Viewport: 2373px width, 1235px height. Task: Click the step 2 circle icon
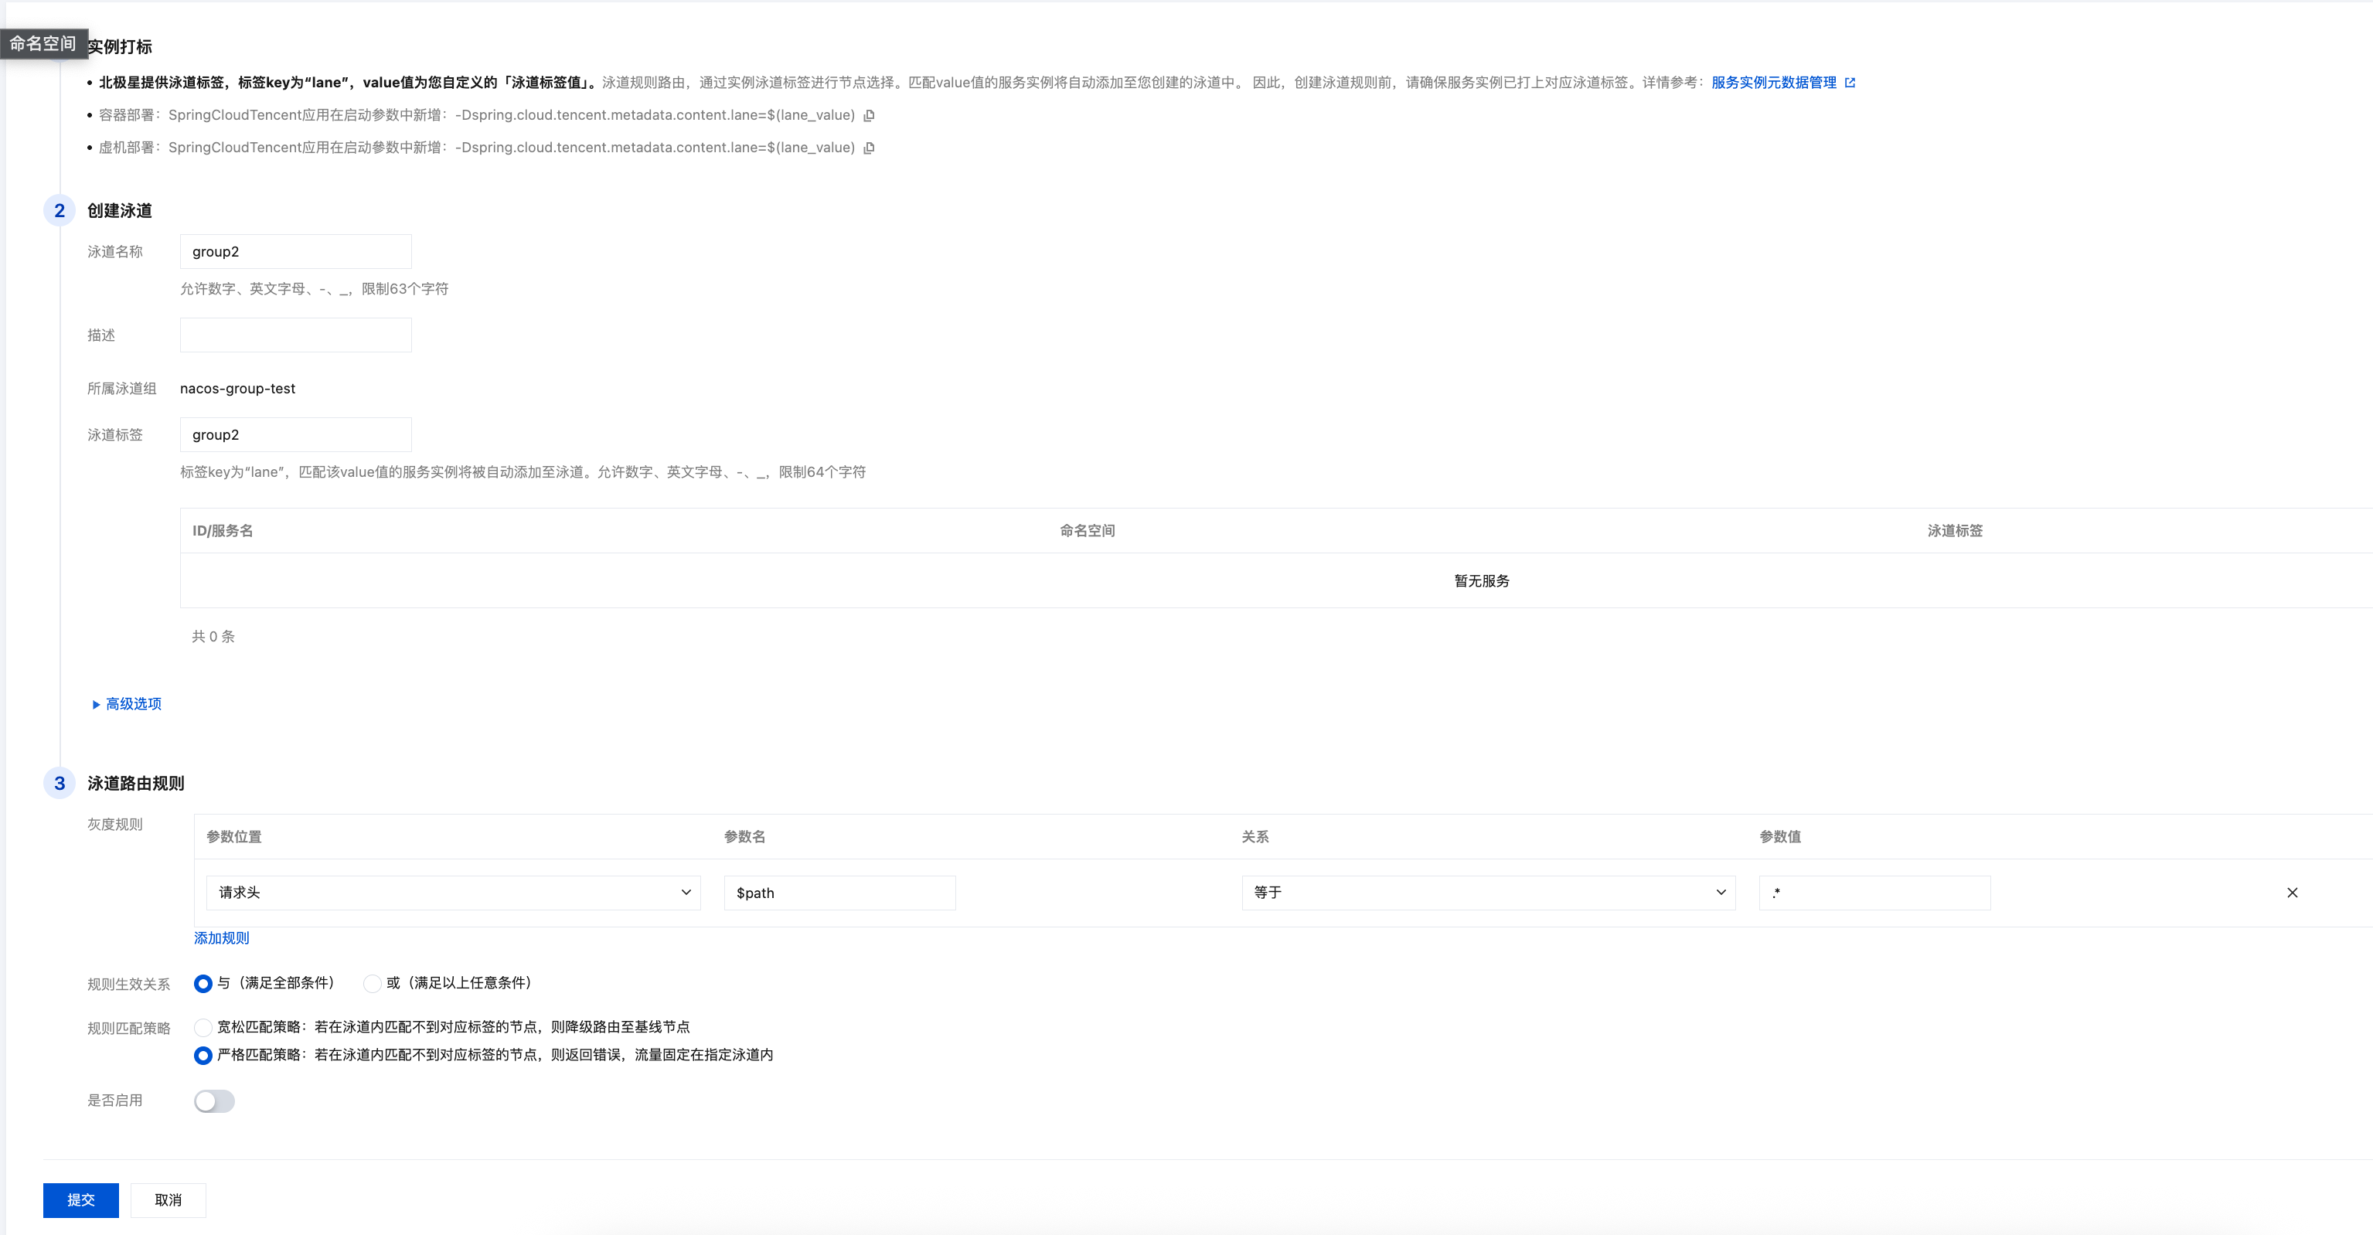pyautogui.click(x=60, y=211)
